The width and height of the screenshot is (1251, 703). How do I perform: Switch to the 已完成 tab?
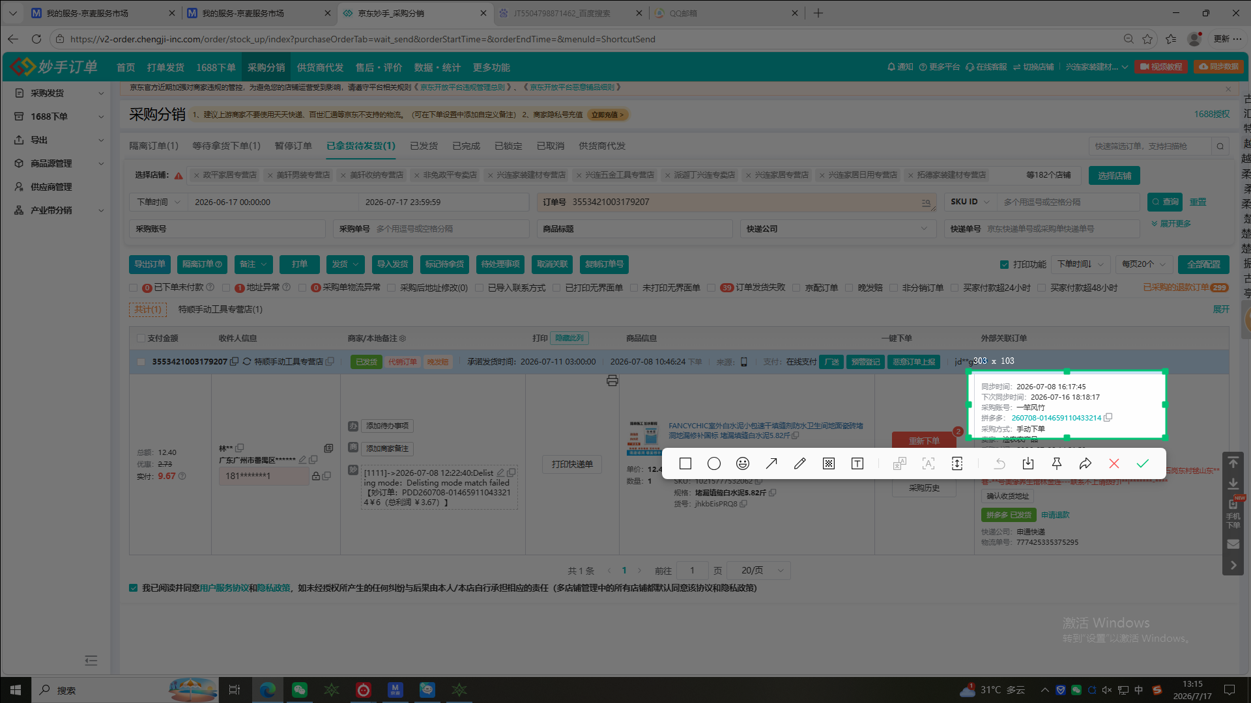tap(466, 146)
